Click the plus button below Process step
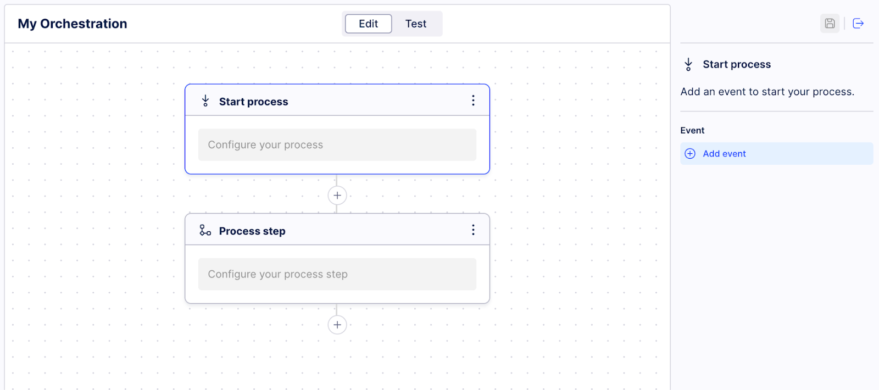This screenshot has width=879, height=390. (x=337, y=325)
